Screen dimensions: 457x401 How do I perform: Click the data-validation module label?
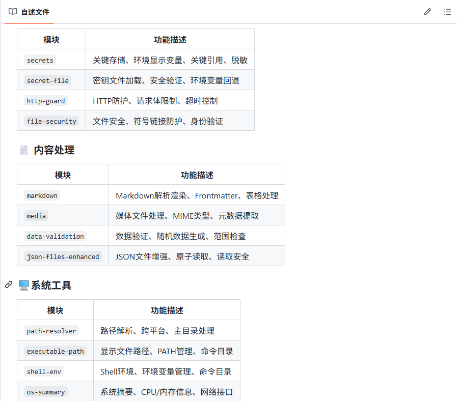pyautogui.click(x=55, y=236)
